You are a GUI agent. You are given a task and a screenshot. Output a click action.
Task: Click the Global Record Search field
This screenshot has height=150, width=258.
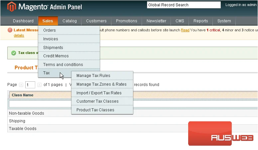pos(184,5)
